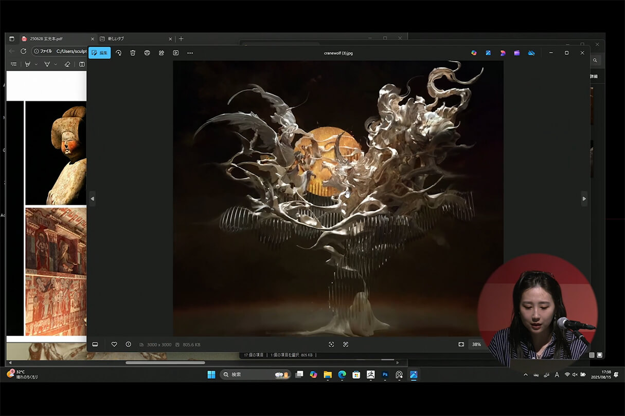Viewport: 625px width, 416px height.
Task: Share the photo with the share icon
Action: pyautogui.click(x=162, y=53)
